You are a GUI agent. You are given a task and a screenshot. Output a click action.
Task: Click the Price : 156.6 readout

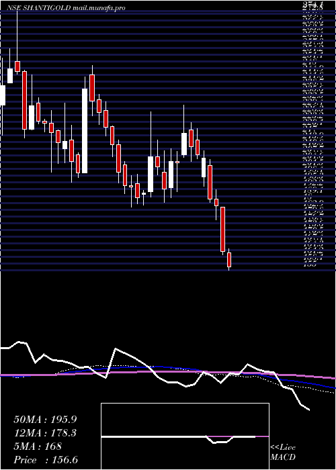[46, 460]
